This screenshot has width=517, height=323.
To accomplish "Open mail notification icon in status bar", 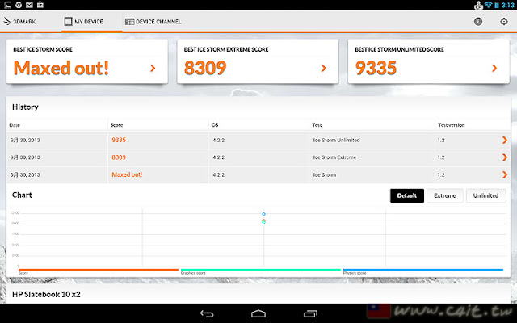I will 29,5.
